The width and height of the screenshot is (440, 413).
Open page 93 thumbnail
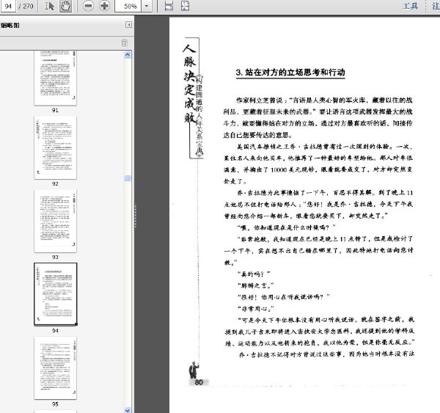pos(55,221)
